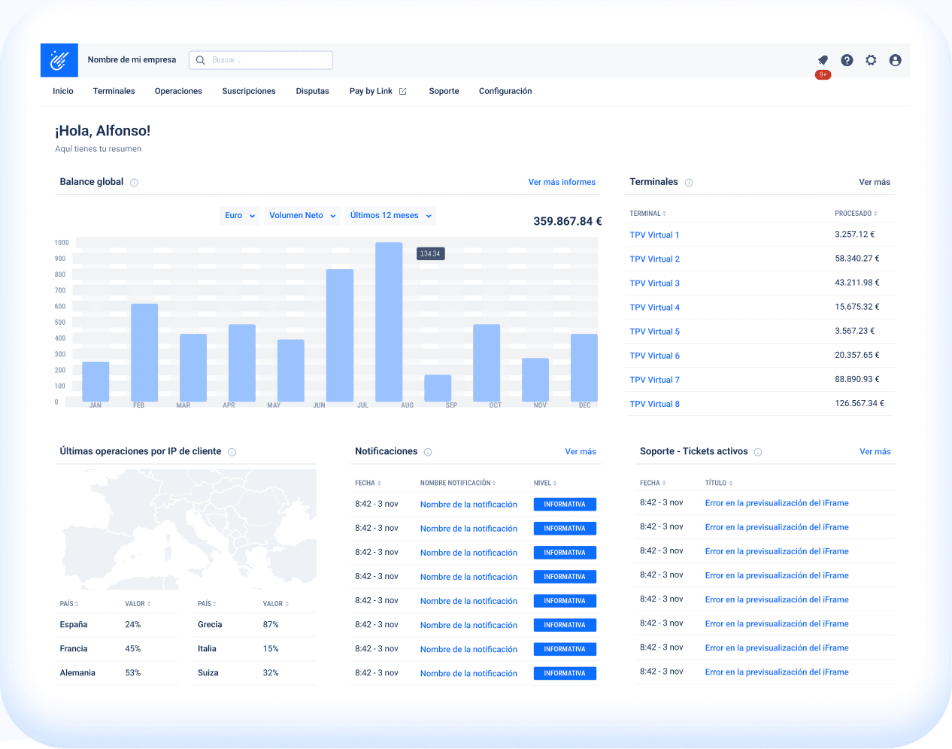Sort the right VALOR column header
The height and width of the screenshot is (749, 952).
click(276, 604)
